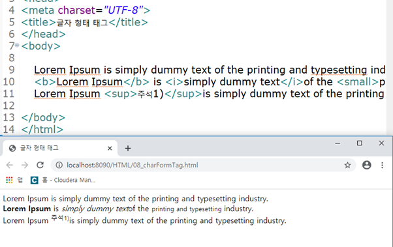Click the closing </head> tag line

(43, 34)
